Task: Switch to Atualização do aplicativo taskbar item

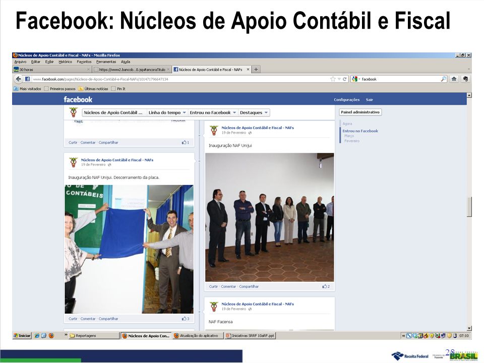Action: [x=198, y=336]
